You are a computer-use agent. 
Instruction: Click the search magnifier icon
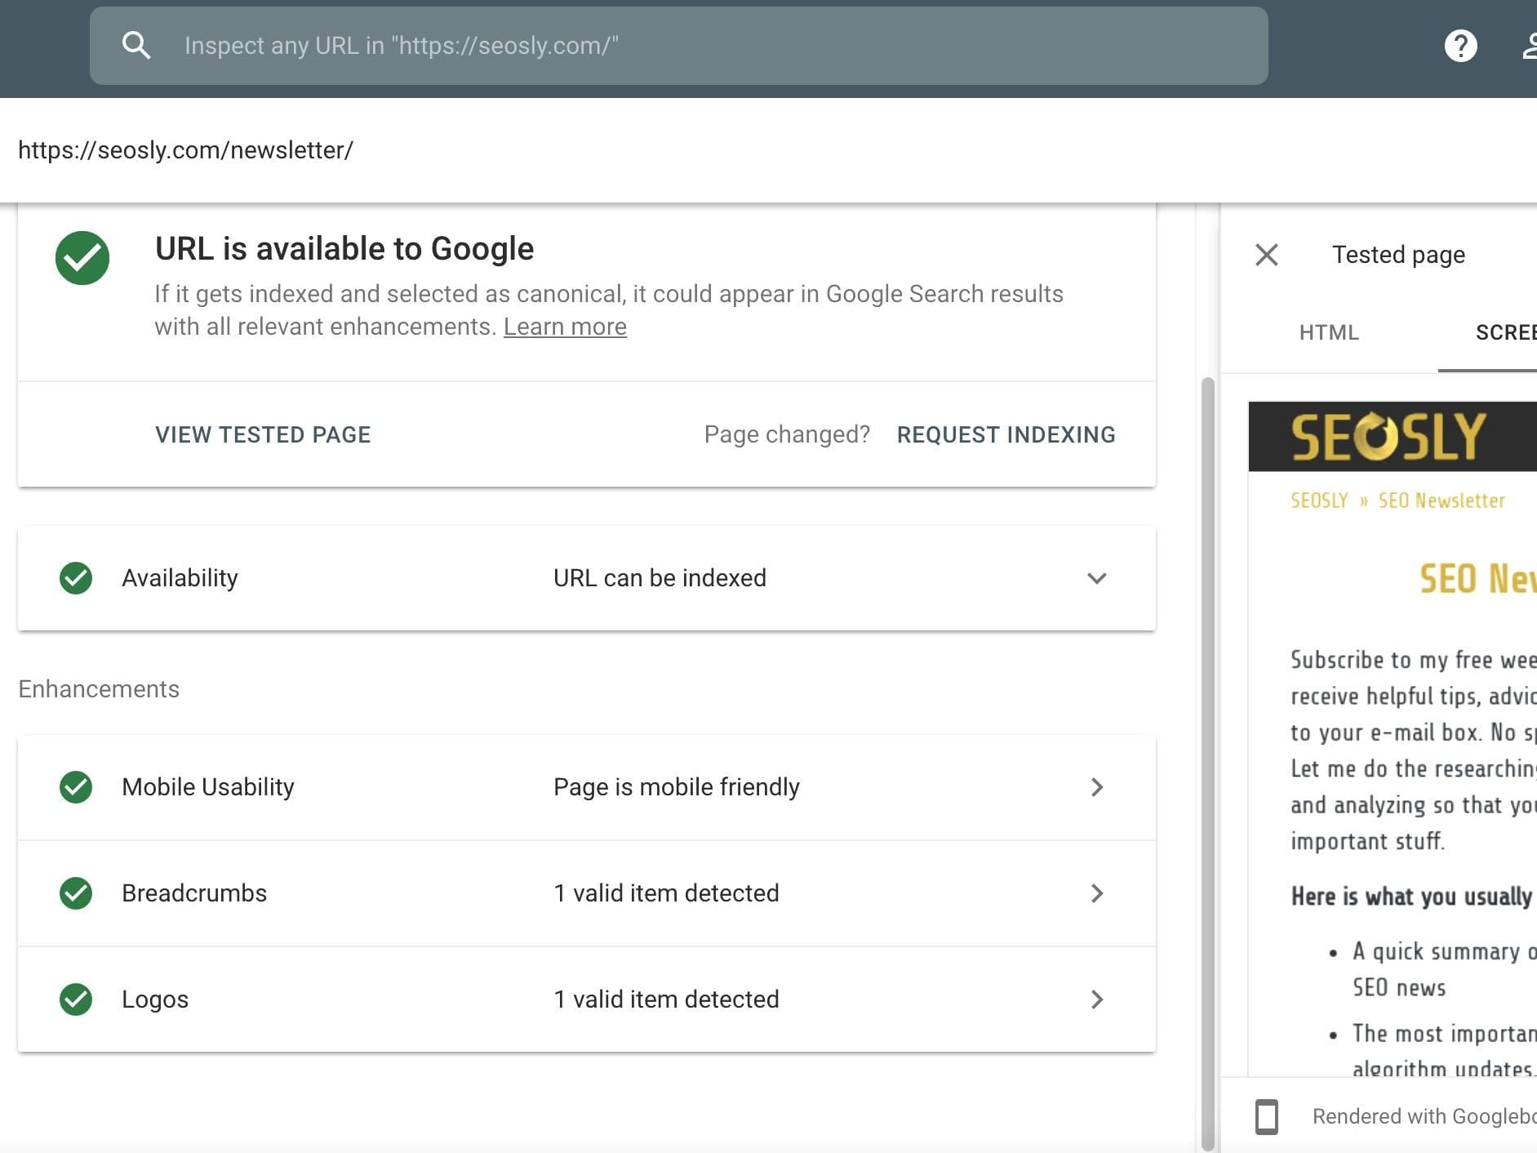[x=136, y=46]
